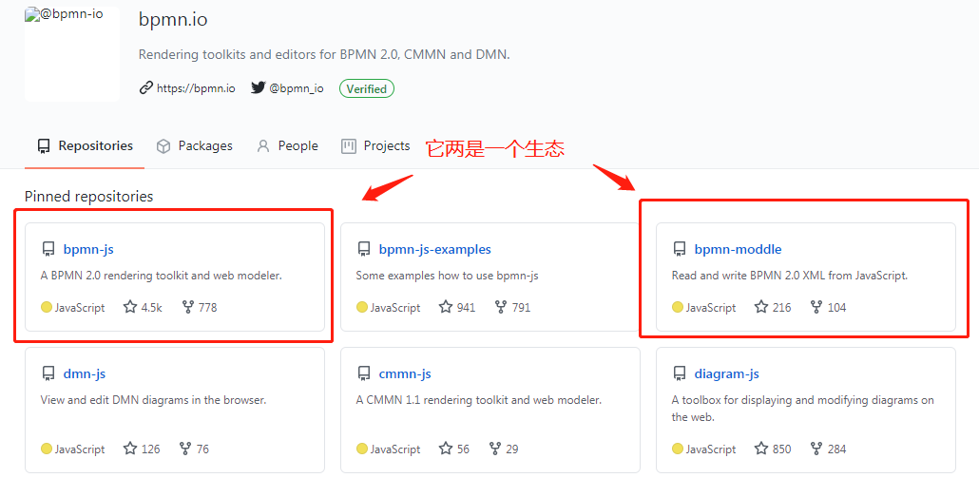Click the 'Pinned repositories' heading

pos(88,196)
